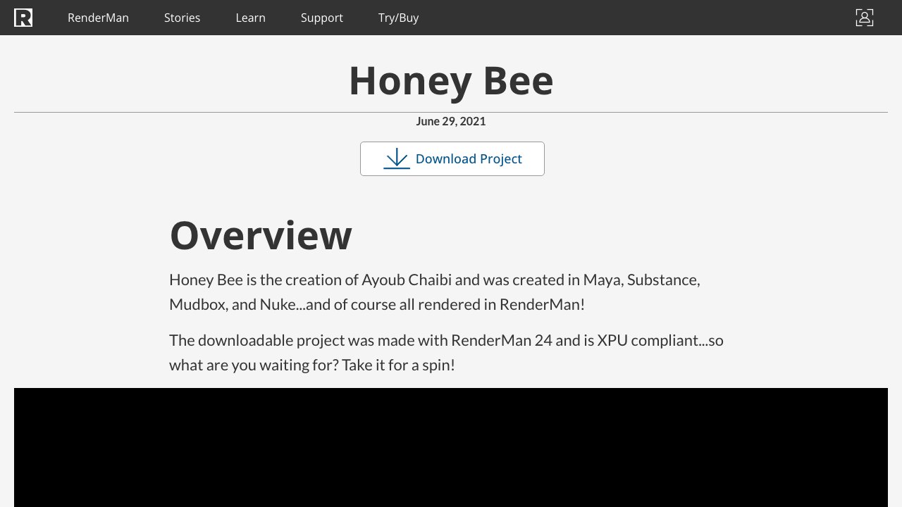
Task: Click the RenderMan R logo icon
Action: [x=23, y=18]
